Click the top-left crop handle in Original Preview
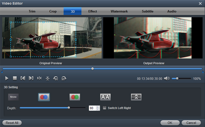The width and height of the screenshot is (205, 127). [x=11, y=22]
